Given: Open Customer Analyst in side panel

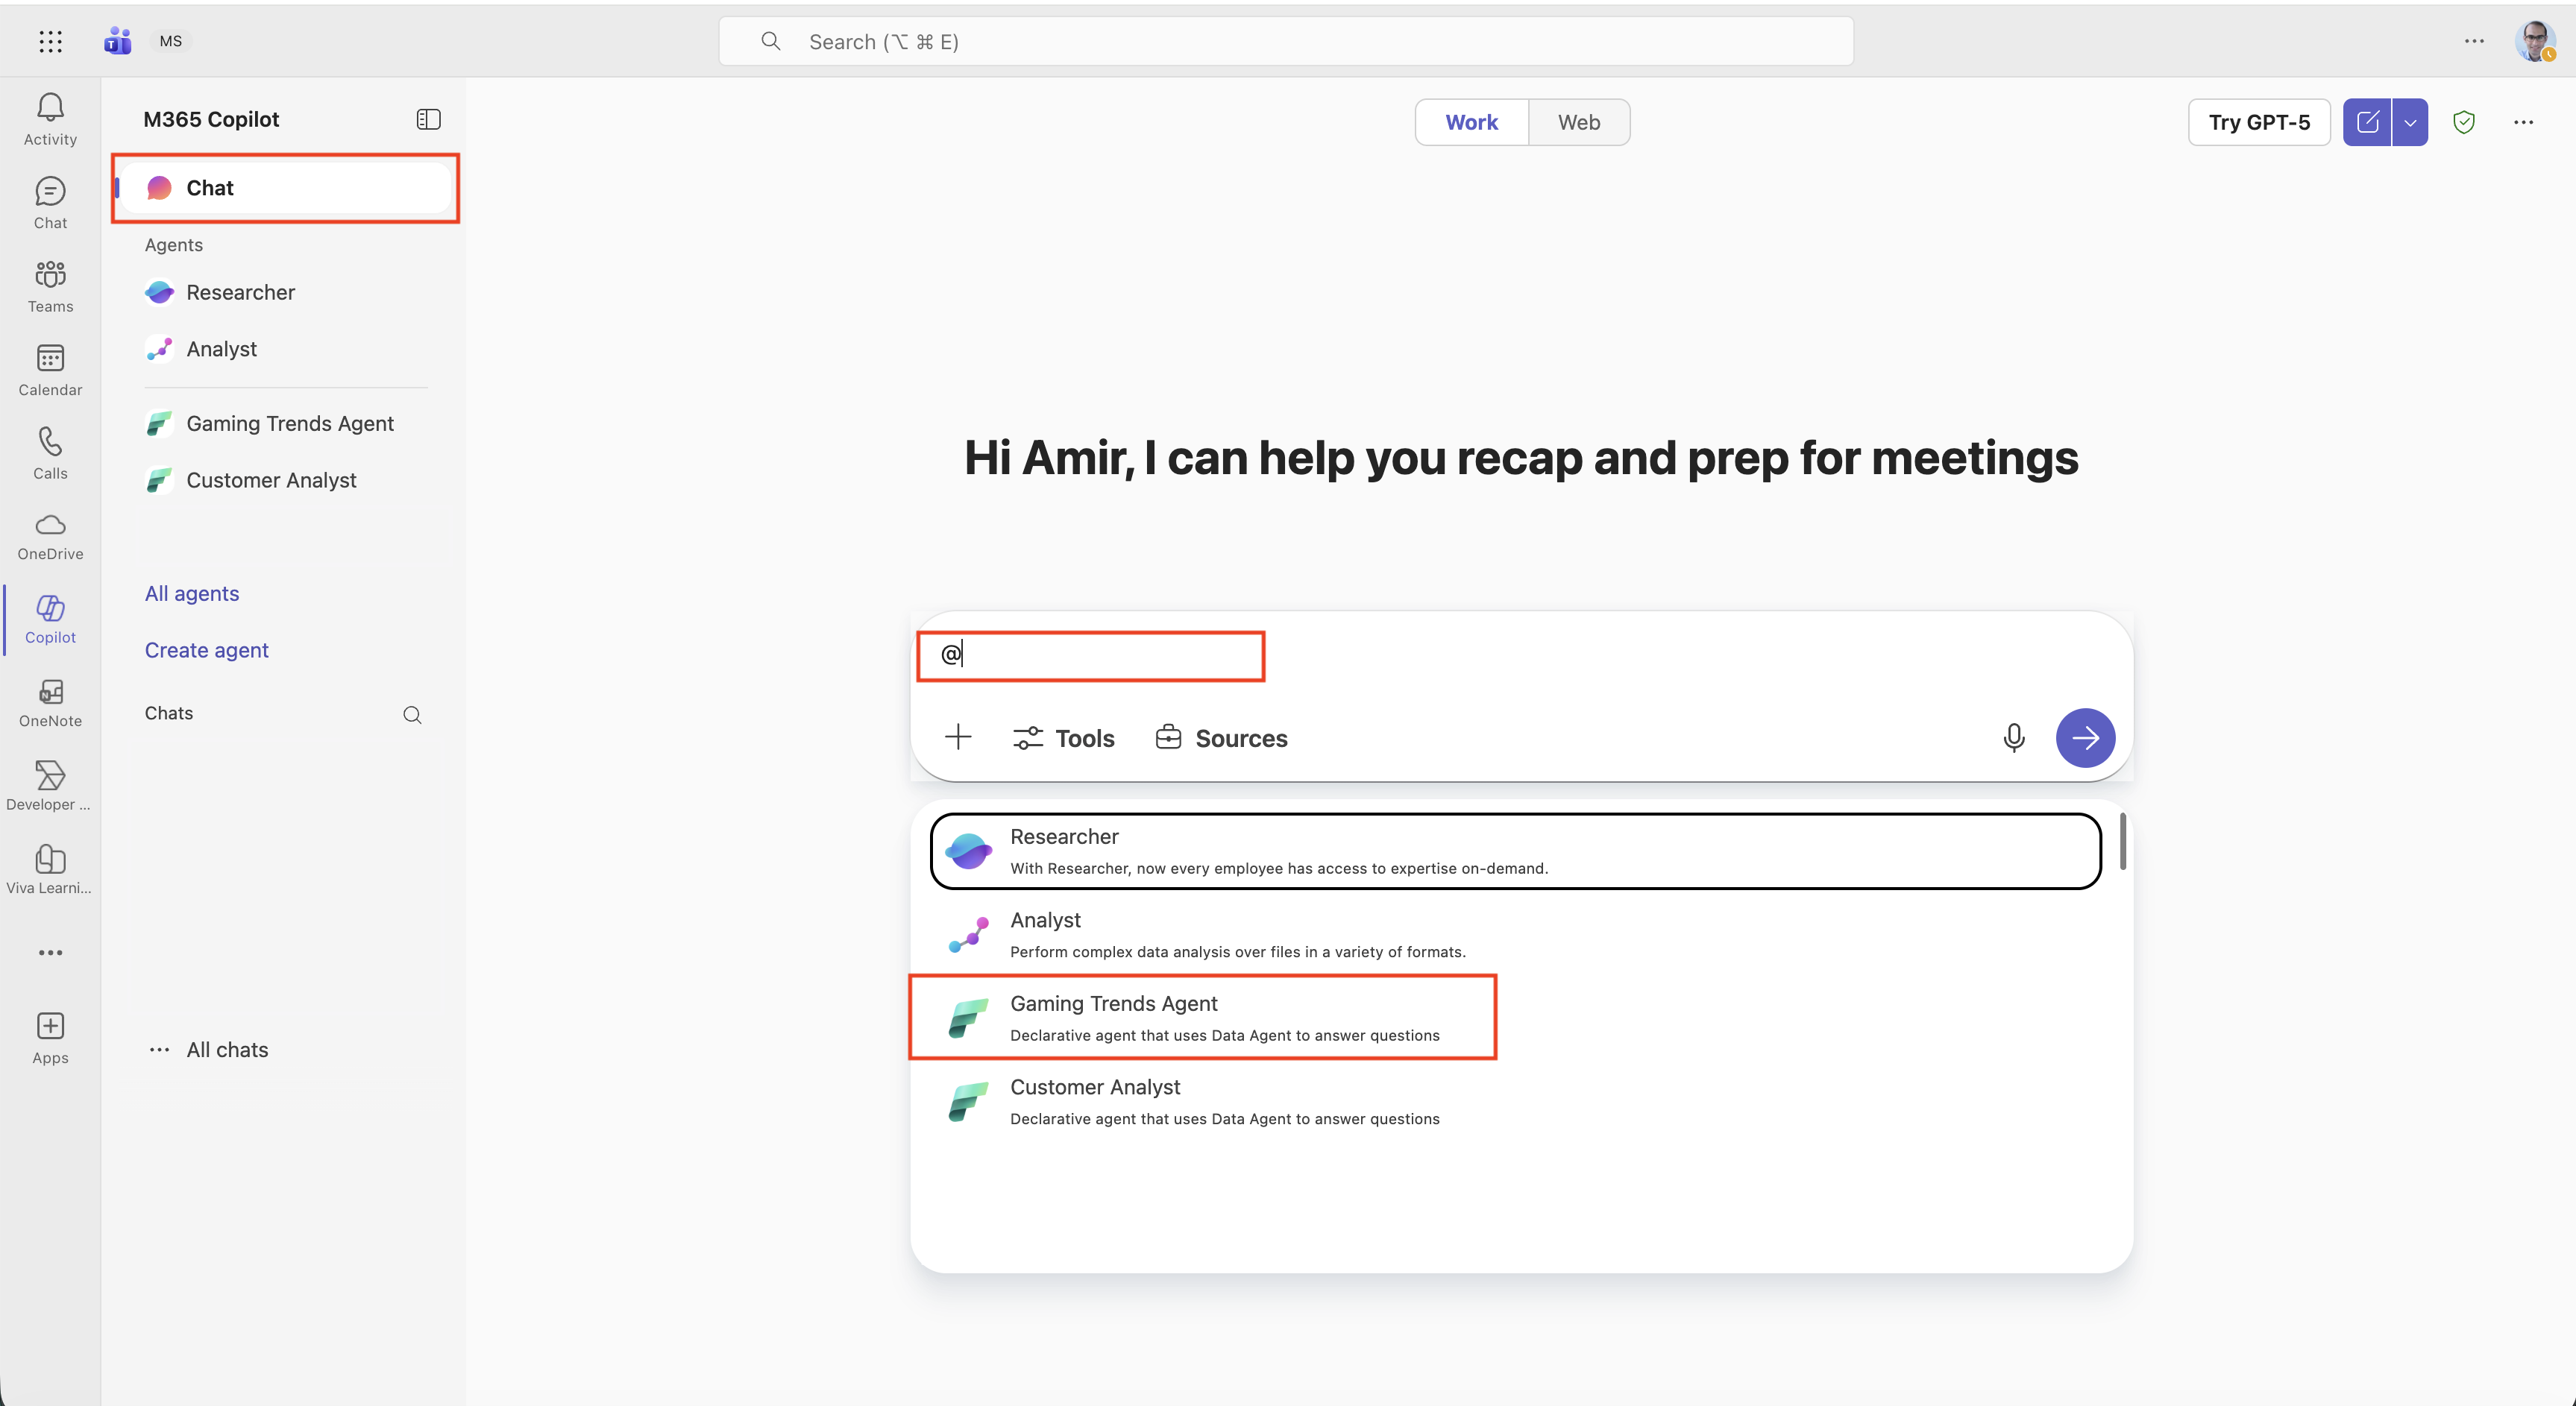Looking at the screenshot, I should pos(285,481).
